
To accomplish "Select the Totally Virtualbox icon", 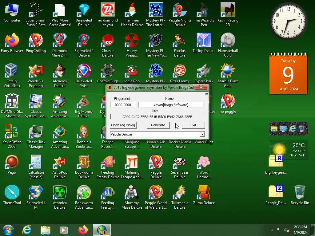I will tap(12, 76).
